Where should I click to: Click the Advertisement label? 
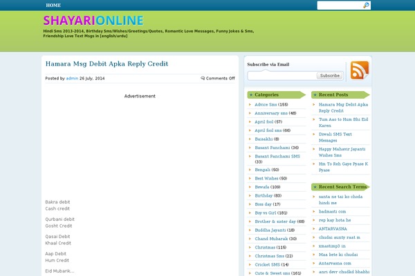coord(140,96)
